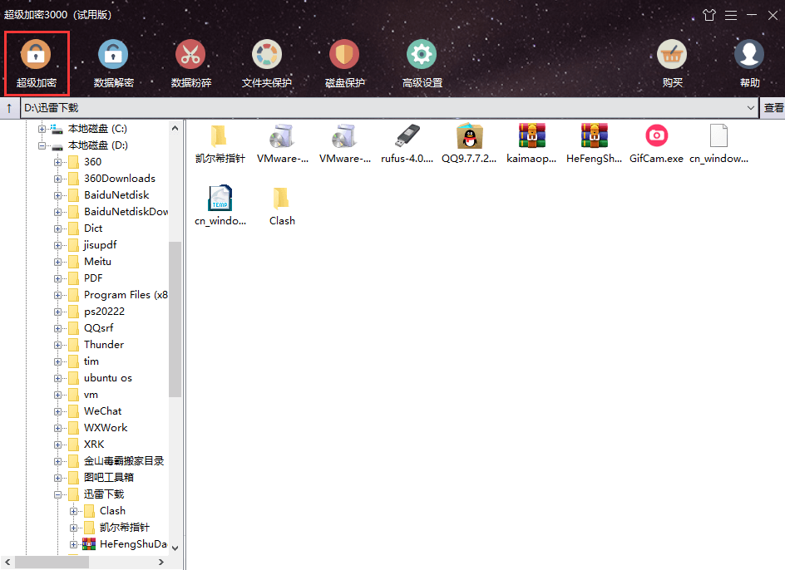The image size is (785, 570).
Task: Expand the BaiduNetdisk folder node
Action: (58, 195)
